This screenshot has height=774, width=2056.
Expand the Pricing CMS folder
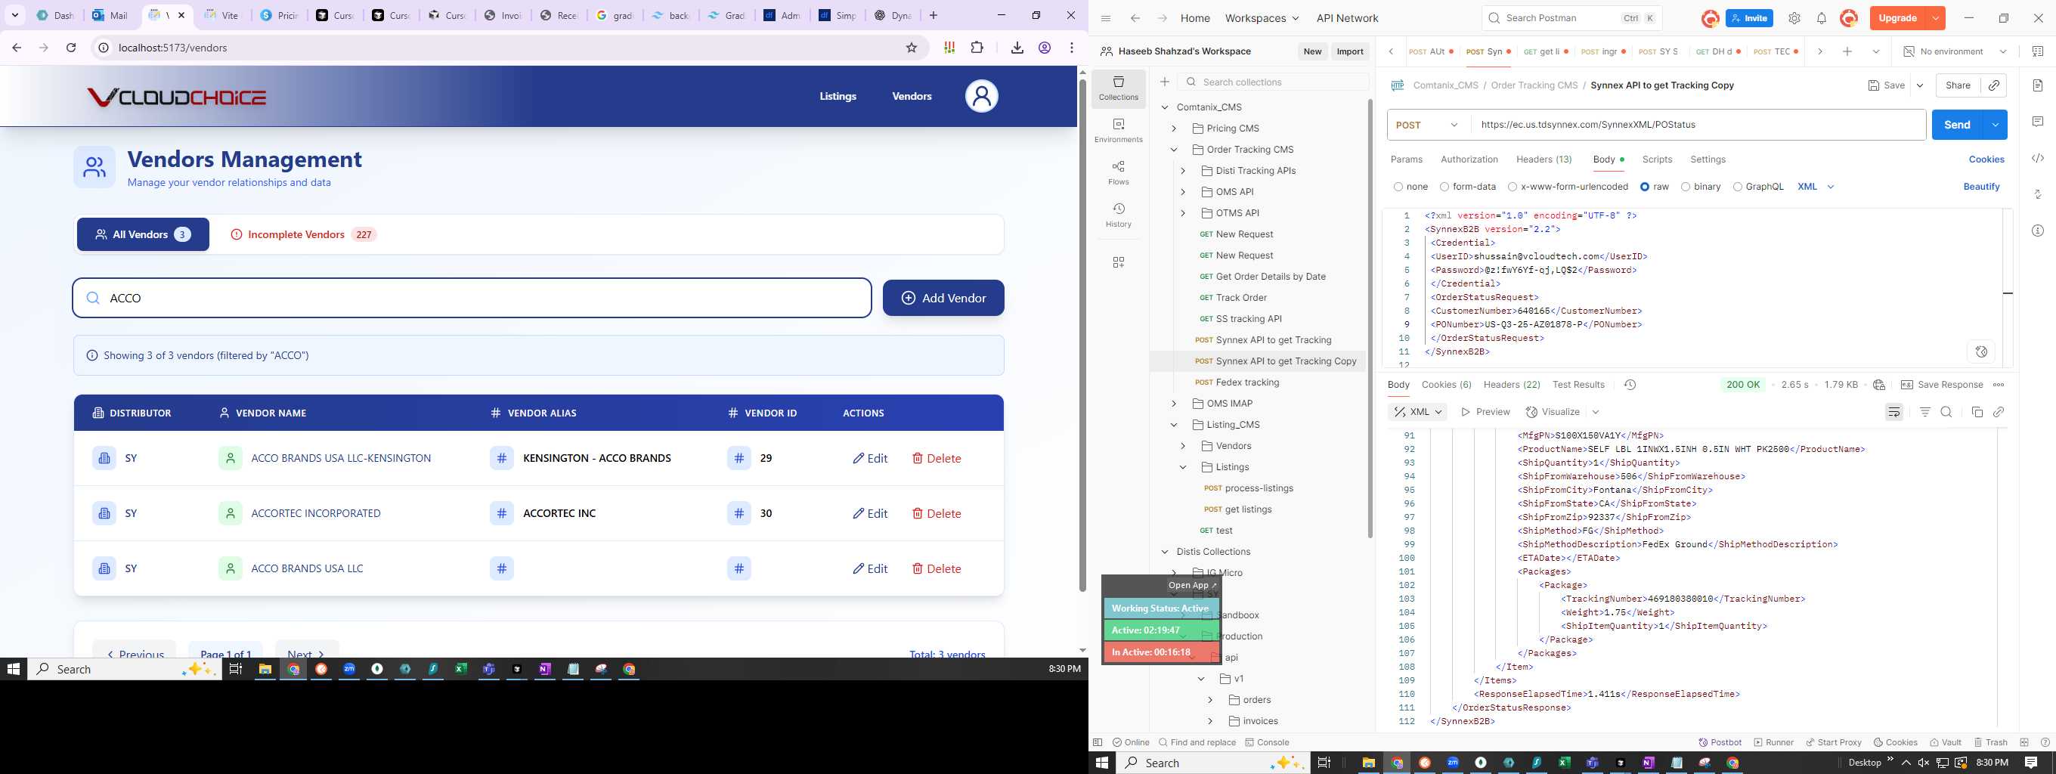point(1173,128)
